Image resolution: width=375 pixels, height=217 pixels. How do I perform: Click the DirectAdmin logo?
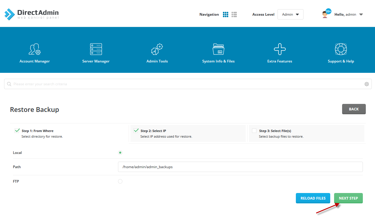(x=31, y=14)
